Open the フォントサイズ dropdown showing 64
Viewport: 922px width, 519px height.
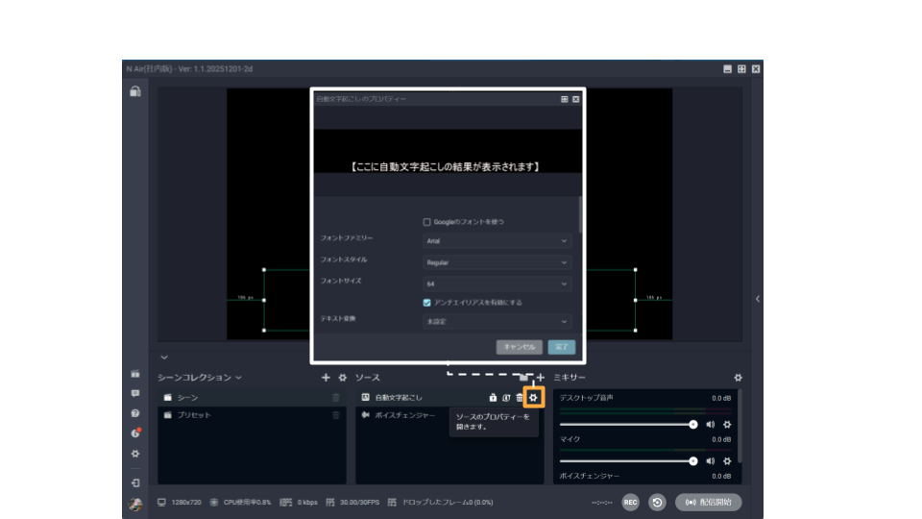pos(497,284)
